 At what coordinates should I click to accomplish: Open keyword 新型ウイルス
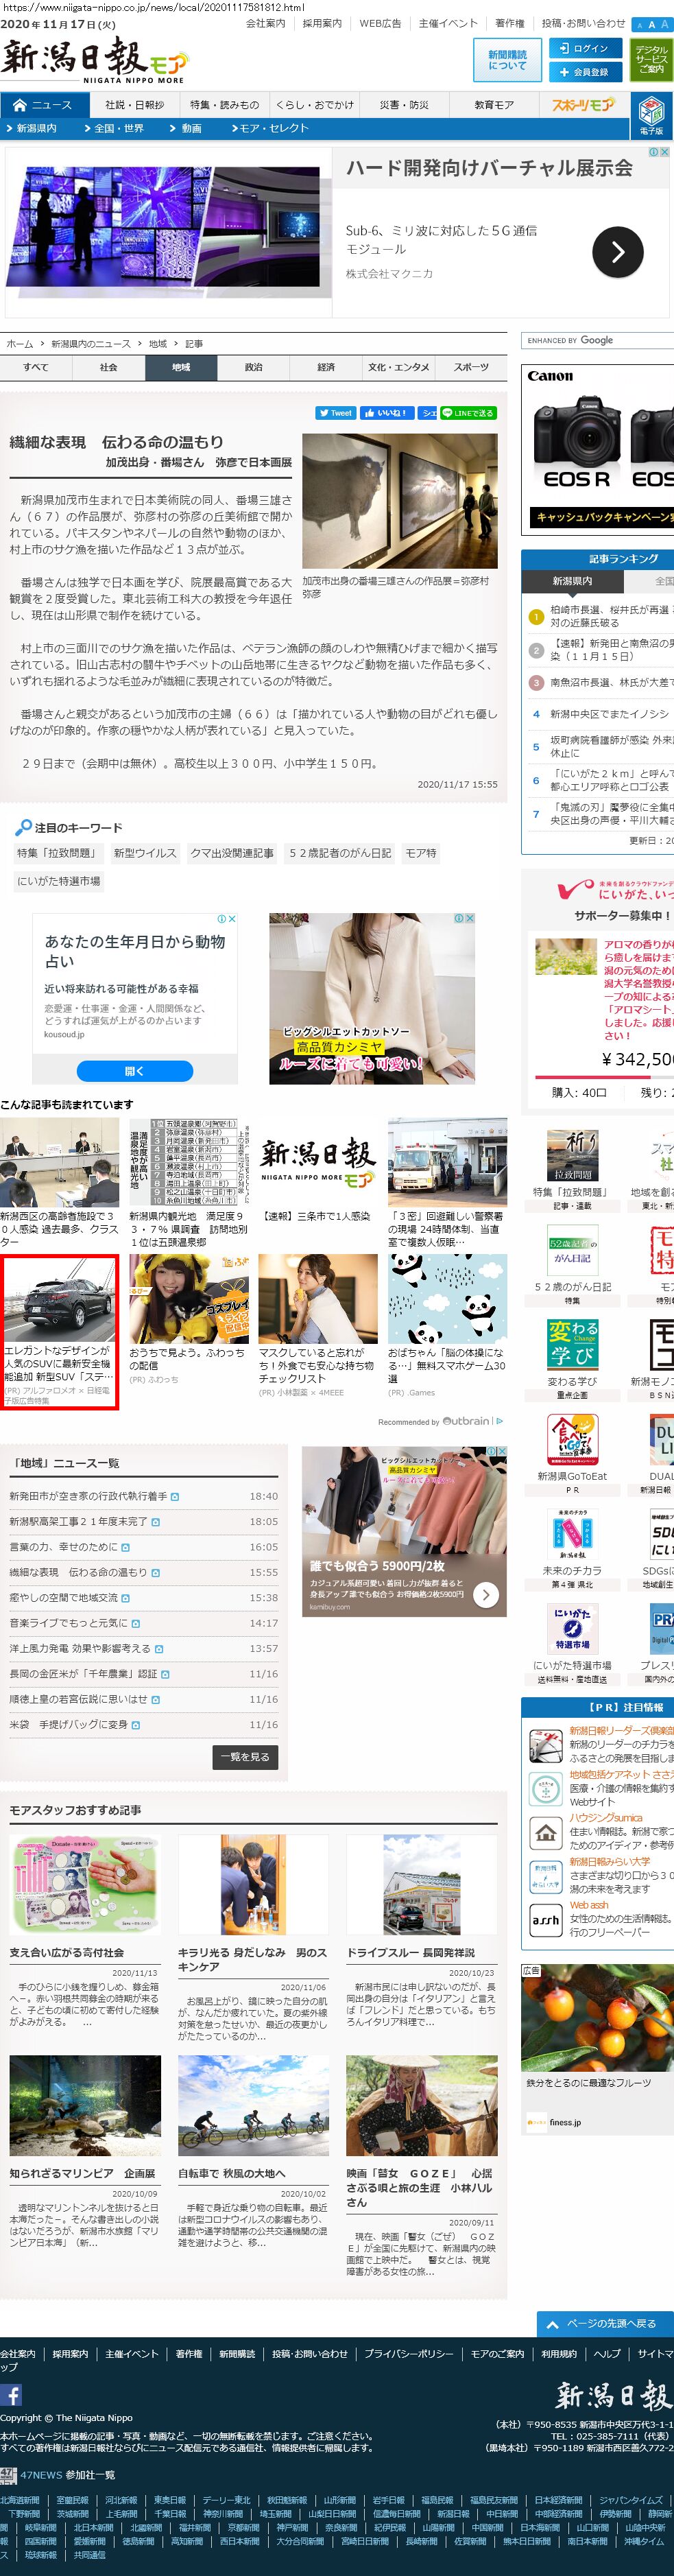[145, 854]
